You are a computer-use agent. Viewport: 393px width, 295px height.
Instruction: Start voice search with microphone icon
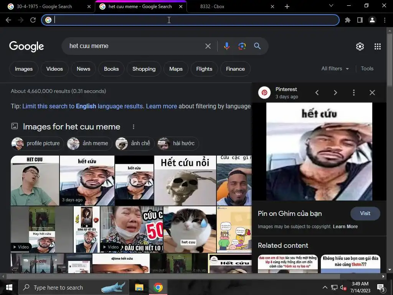226,46
